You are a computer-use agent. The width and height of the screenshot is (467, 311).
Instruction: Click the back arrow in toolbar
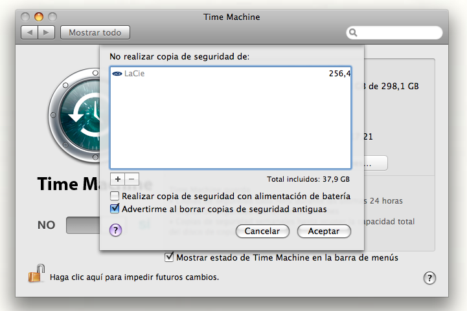(x=30, y=32)
